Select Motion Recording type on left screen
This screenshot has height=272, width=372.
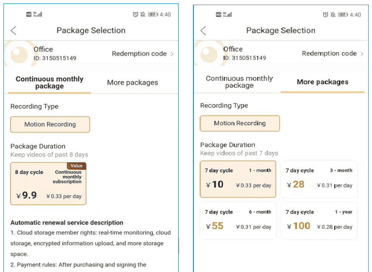50,124
